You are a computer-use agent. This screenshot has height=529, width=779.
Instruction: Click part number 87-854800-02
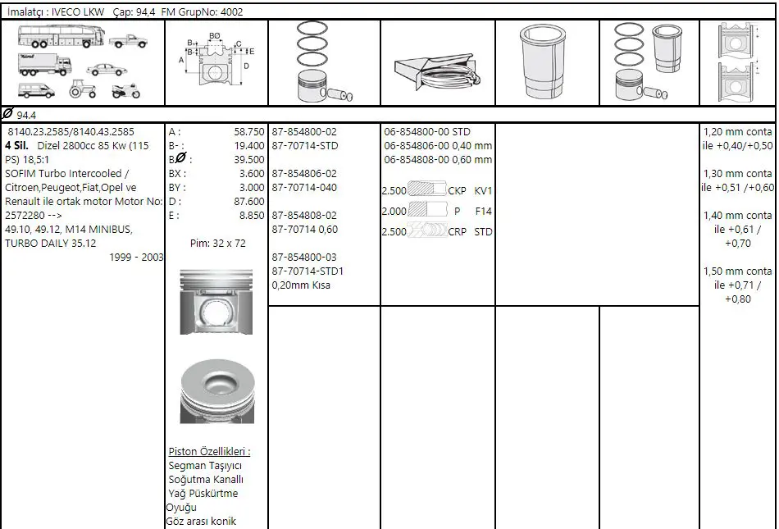click(x=304, y=131)
